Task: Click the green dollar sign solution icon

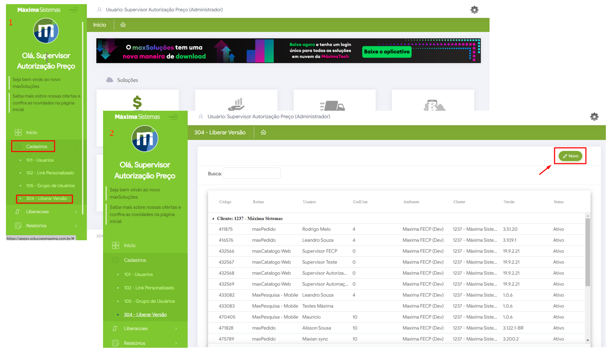Action: point(137,102)
